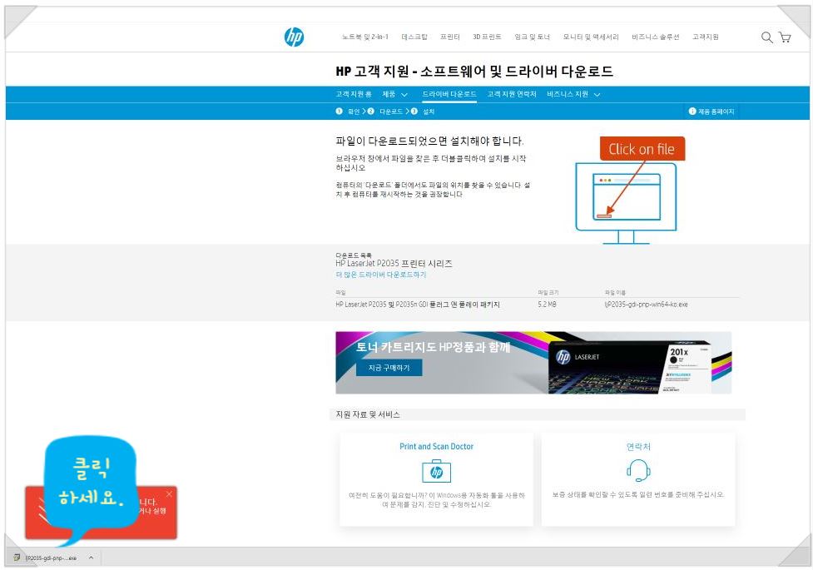813x570 pixels.
Task: Click the file name lP2035-gdi-pnp-win64-ko.exe
Action: (x=646, y=305)
